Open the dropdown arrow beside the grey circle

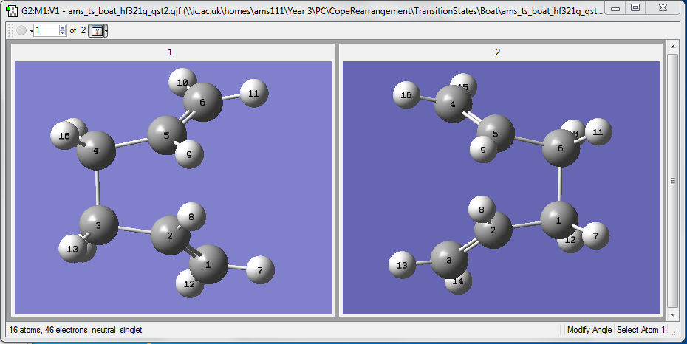(31, 31)
